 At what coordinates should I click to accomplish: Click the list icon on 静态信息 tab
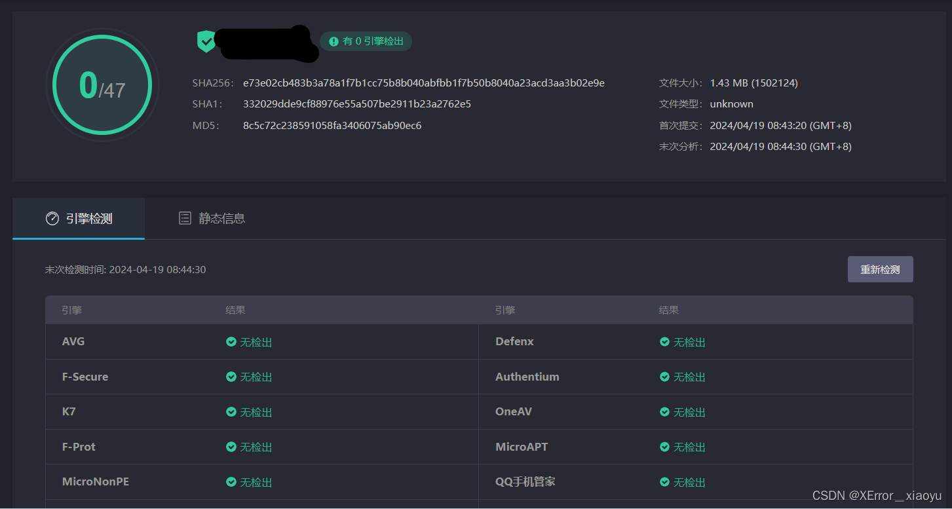tap(185, 218)
